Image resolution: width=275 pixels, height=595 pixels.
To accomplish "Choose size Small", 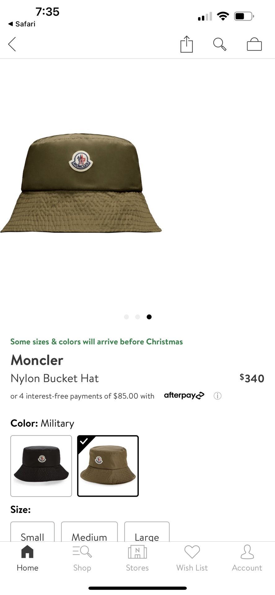I will pos(33,532).
